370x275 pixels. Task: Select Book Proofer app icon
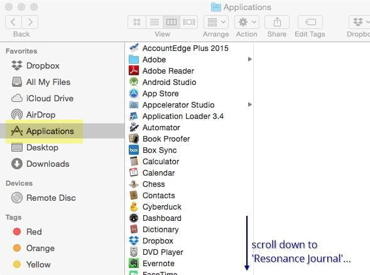[134, 139]
